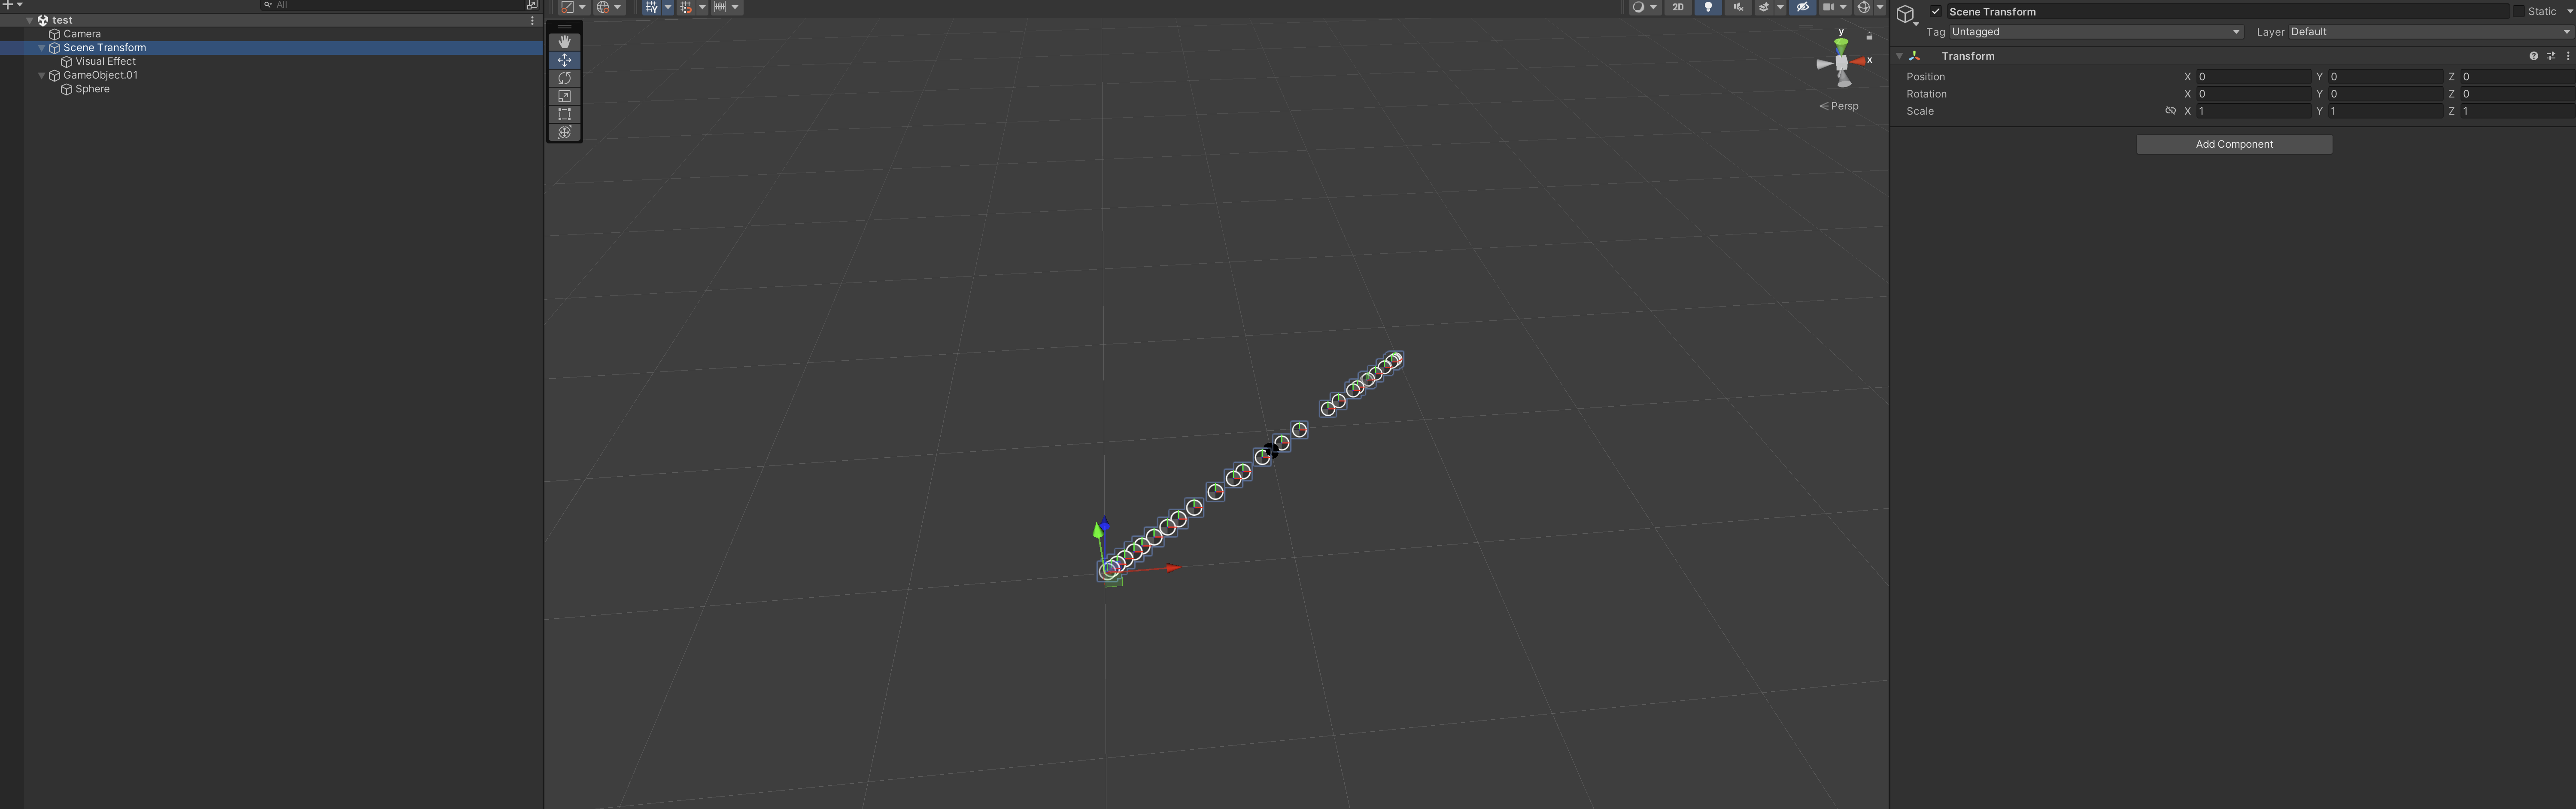Enable the Static checkbox
This screenshot has width=2576, height=809.
click(x=2518, y=12)
